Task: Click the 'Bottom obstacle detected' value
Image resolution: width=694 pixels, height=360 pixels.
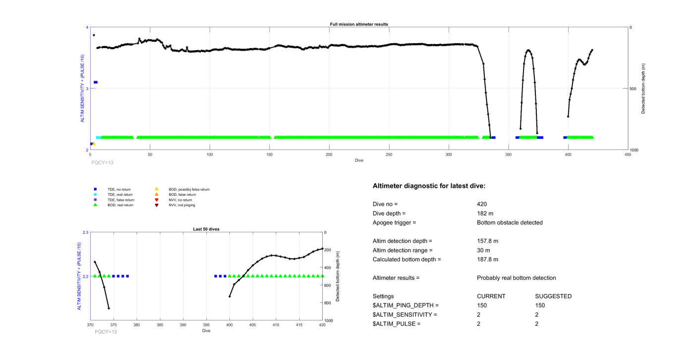Action: click(x=510, y=223)
